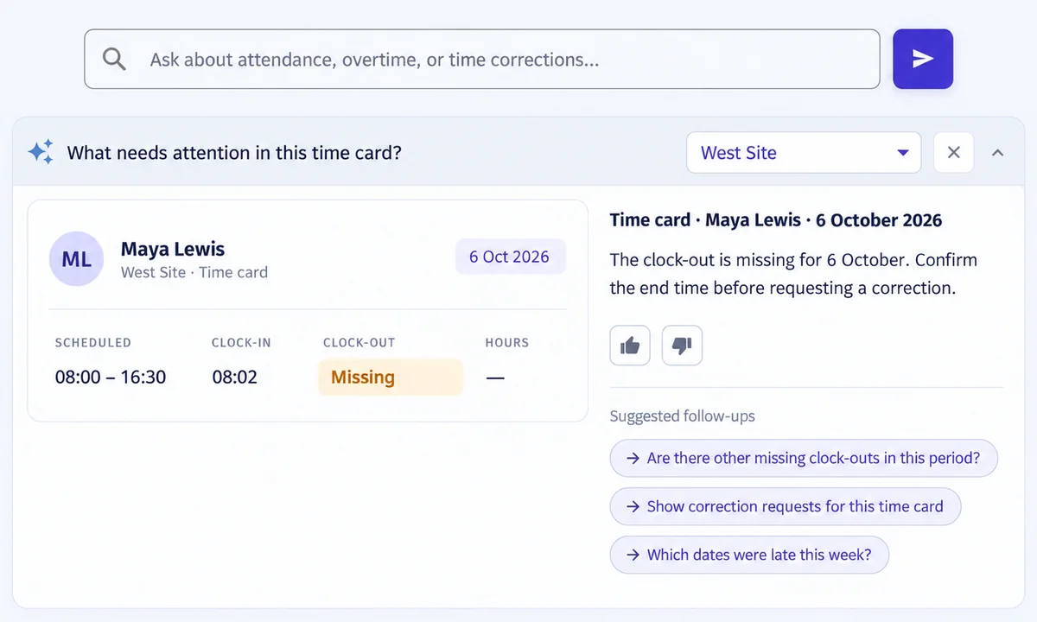Collapse the answer panel chevron
This screenshot has width=1037, height=622.
click(997, 152)
